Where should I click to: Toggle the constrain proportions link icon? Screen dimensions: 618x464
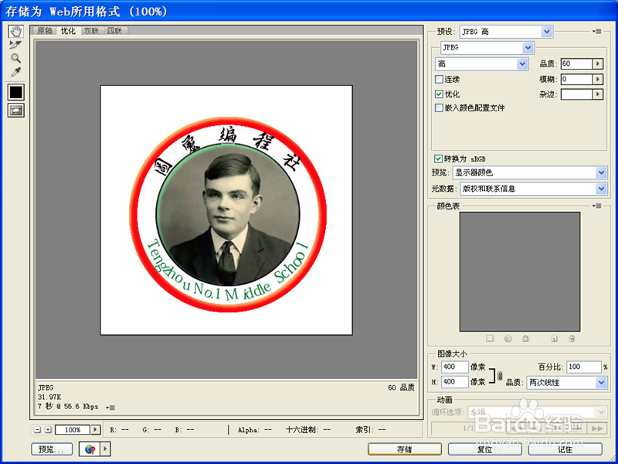click(500, 376)
